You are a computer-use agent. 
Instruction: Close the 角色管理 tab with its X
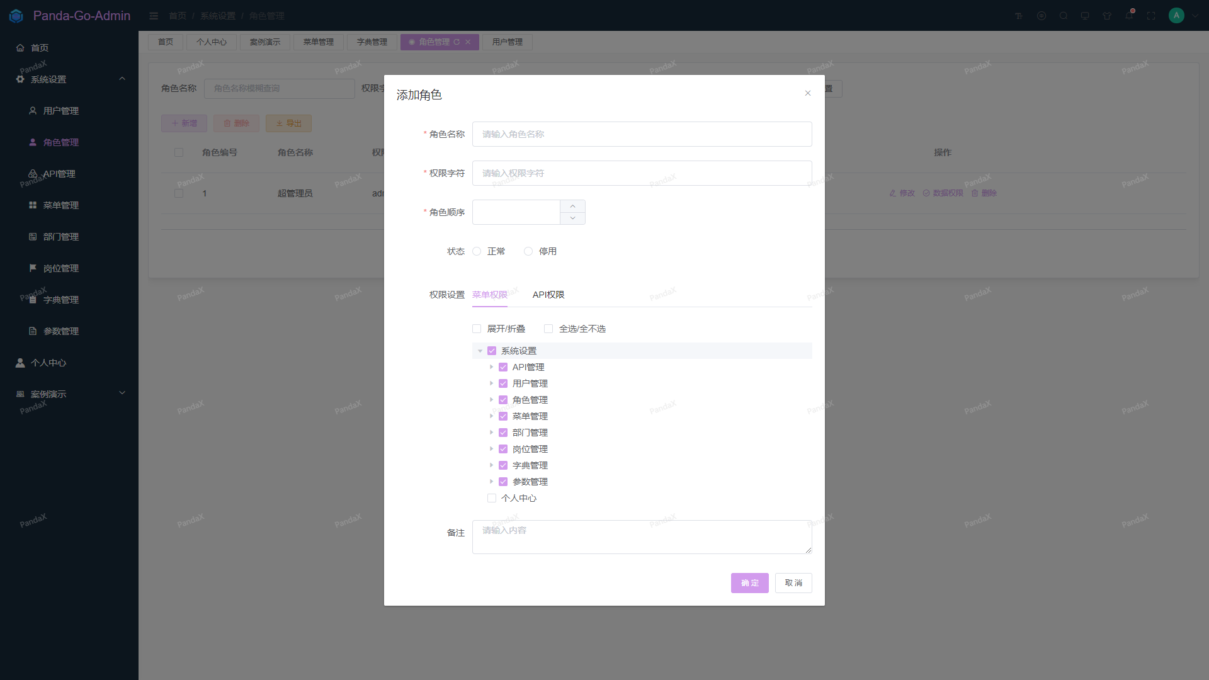[x=468, y=42]
